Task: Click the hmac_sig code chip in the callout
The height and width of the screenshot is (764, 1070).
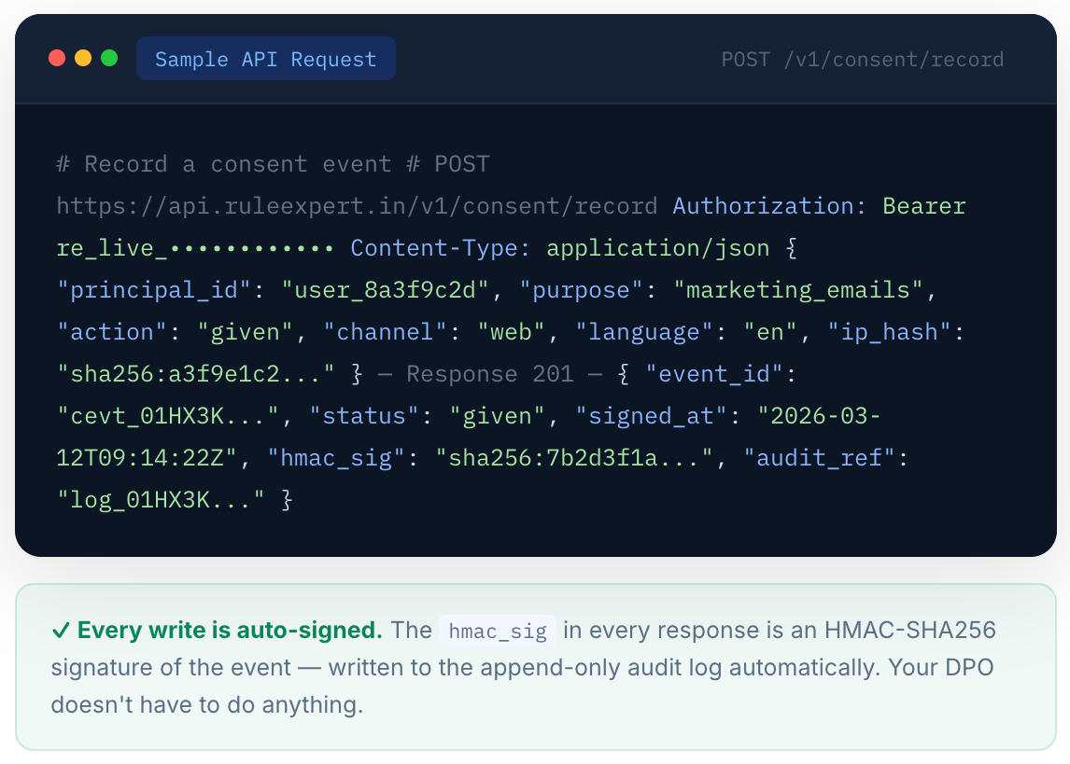Action: (x=498, y=631)
